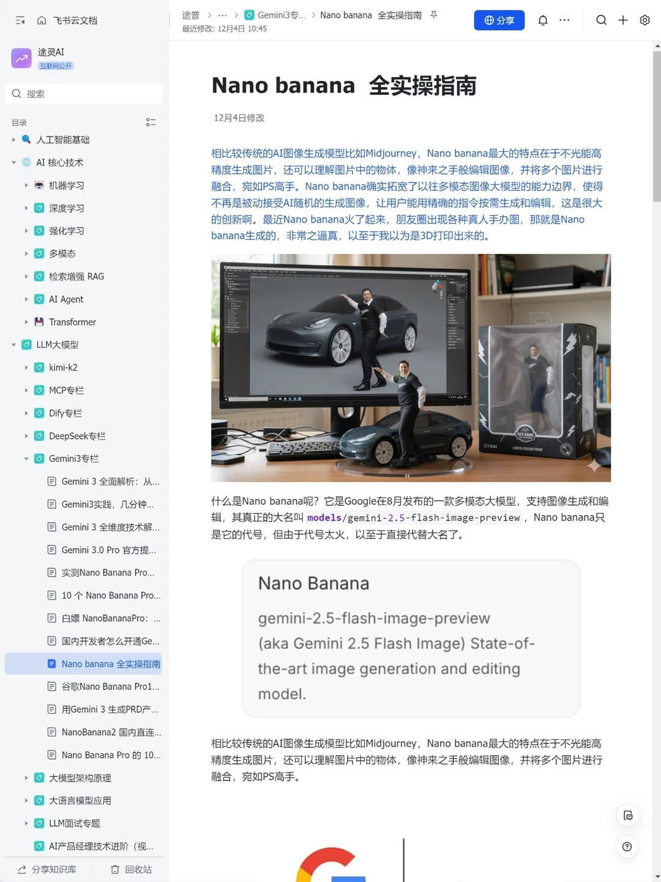Click the 机器学习 robot icon
The height and width of the screenshot is (882, 661).
pos(39,185)
